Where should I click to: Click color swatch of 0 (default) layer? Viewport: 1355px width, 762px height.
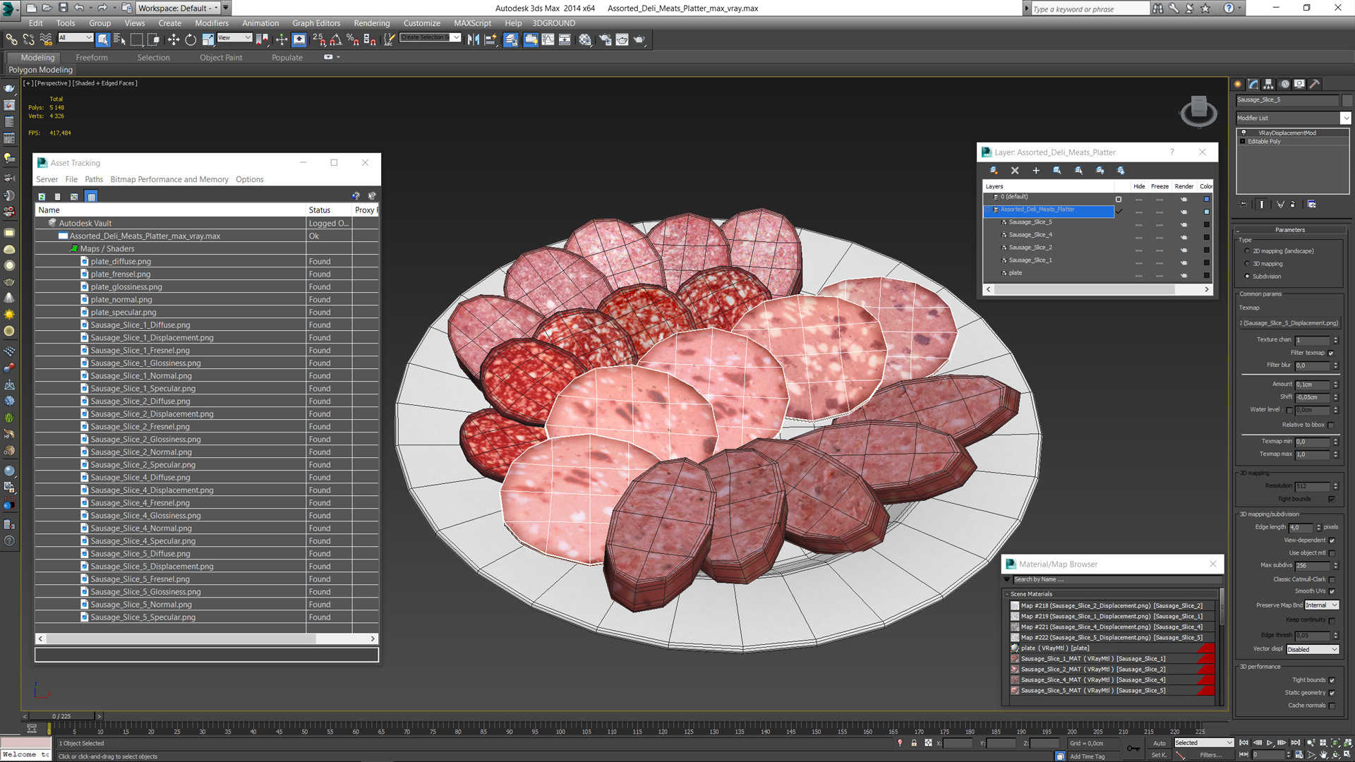1206,198
